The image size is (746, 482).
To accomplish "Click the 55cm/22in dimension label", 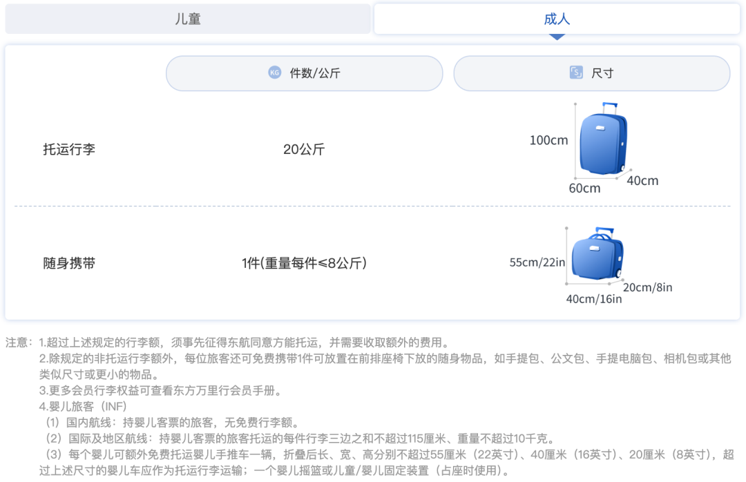I will pyautogui.click(x=537, y=262).
